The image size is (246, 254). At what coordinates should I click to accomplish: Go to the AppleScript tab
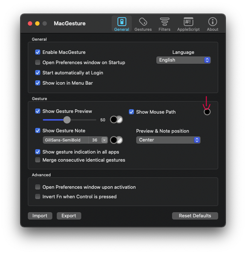click(x=189, y=24)
